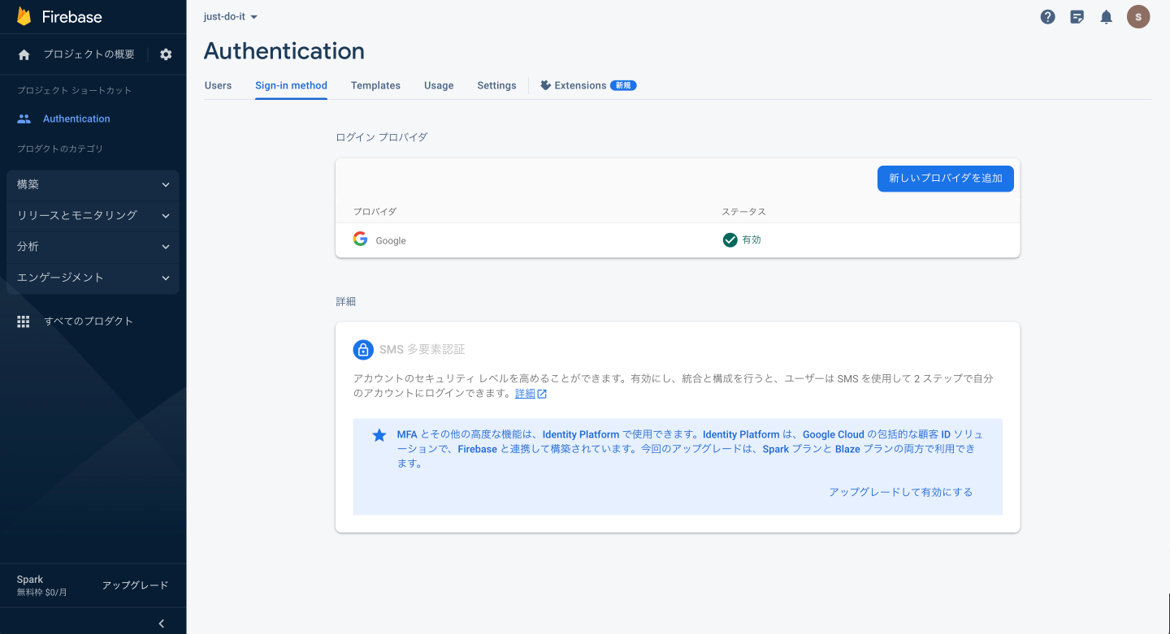Click the Google logo in provider row

point(360,239)
